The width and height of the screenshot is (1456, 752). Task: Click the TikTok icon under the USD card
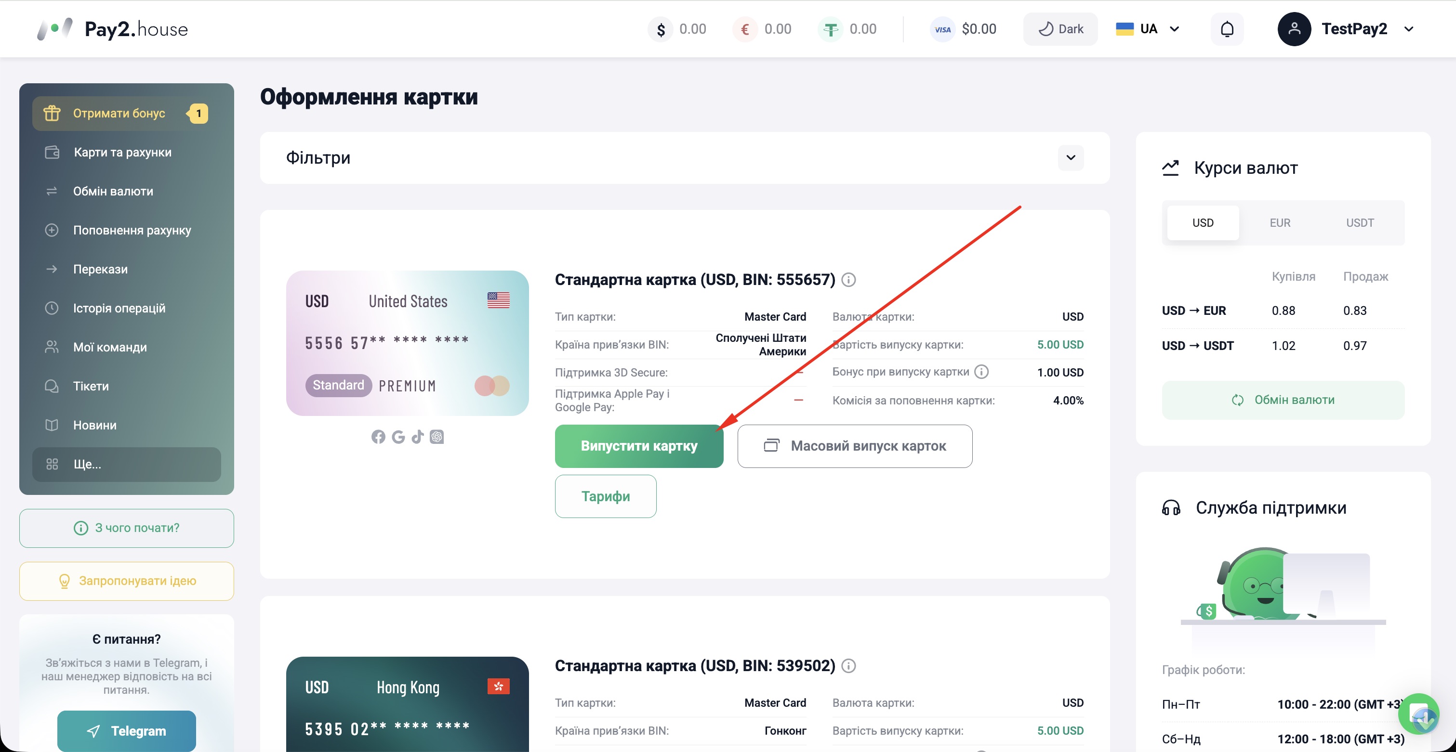pyautogui.click(x=417, y=437)
